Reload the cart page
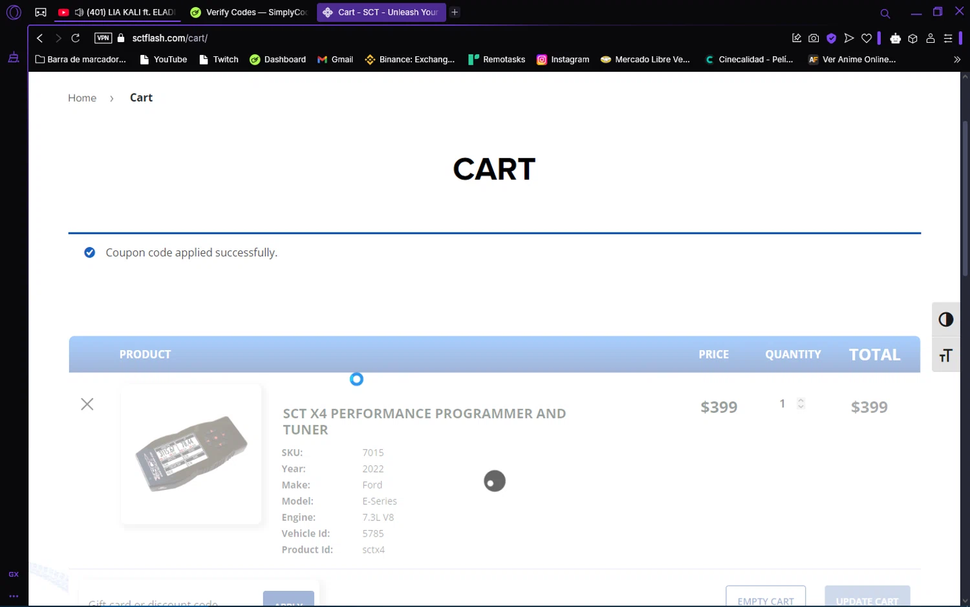The width and height of the screenshot is (970, 607). pyautogui.click(x=76, y=38)
